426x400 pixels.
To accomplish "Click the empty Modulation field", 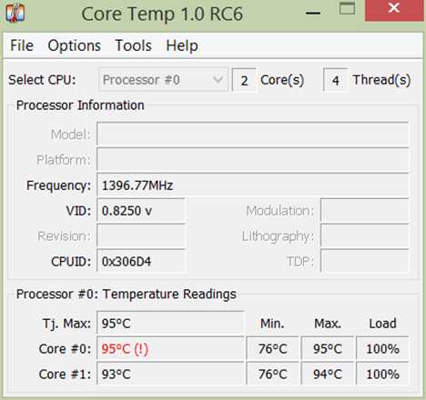I will tap(364, 210).
